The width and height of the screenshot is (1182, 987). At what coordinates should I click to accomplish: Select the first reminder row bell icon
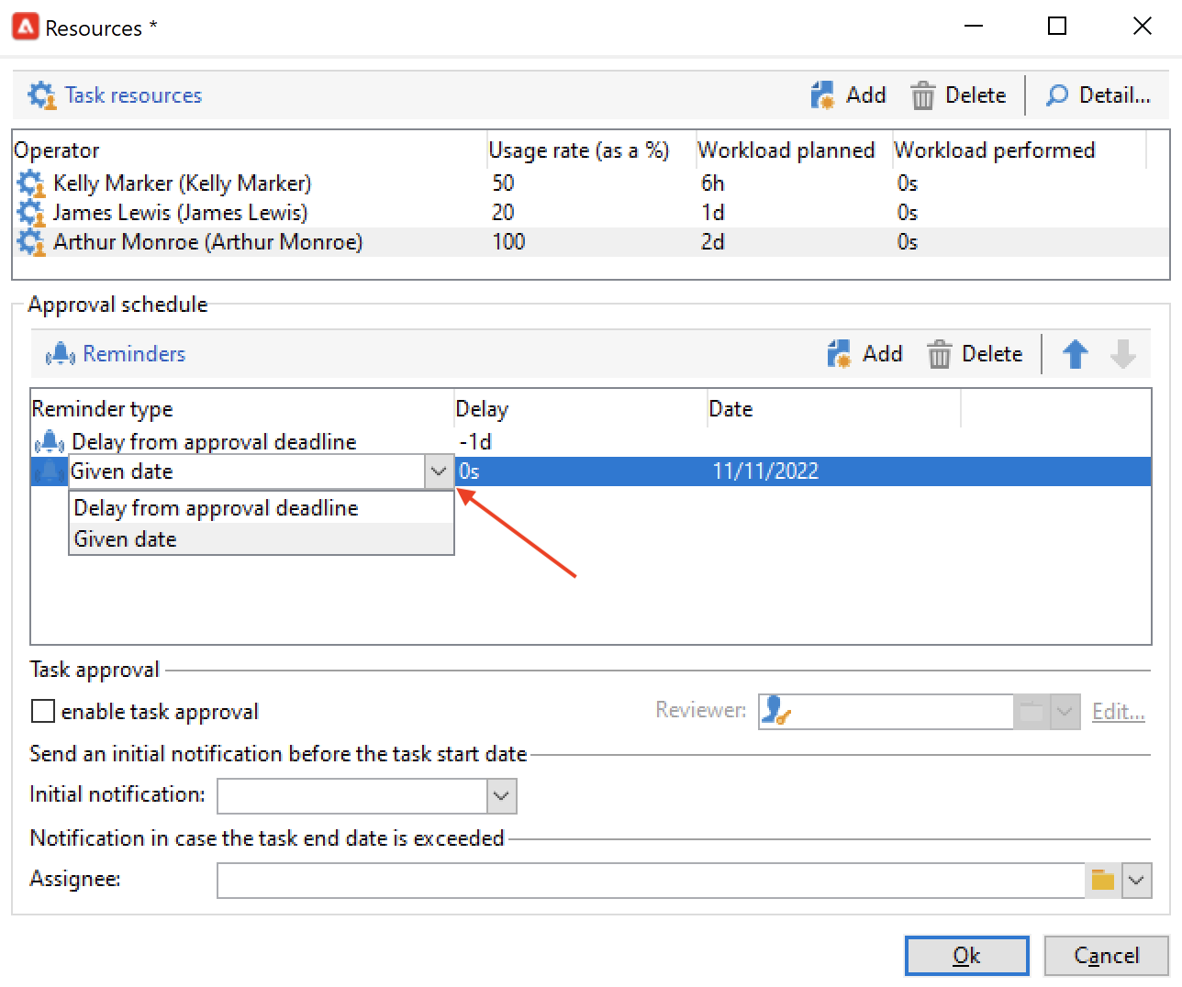[50, 442]
